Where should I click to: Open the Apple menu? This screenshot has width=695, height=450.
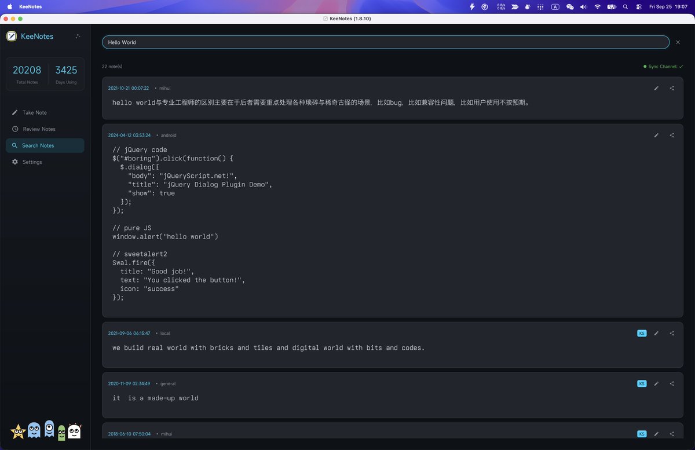(x=9, y=6)
